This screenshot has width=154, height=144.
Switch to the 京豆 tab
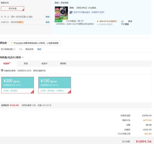pos(26,64)
